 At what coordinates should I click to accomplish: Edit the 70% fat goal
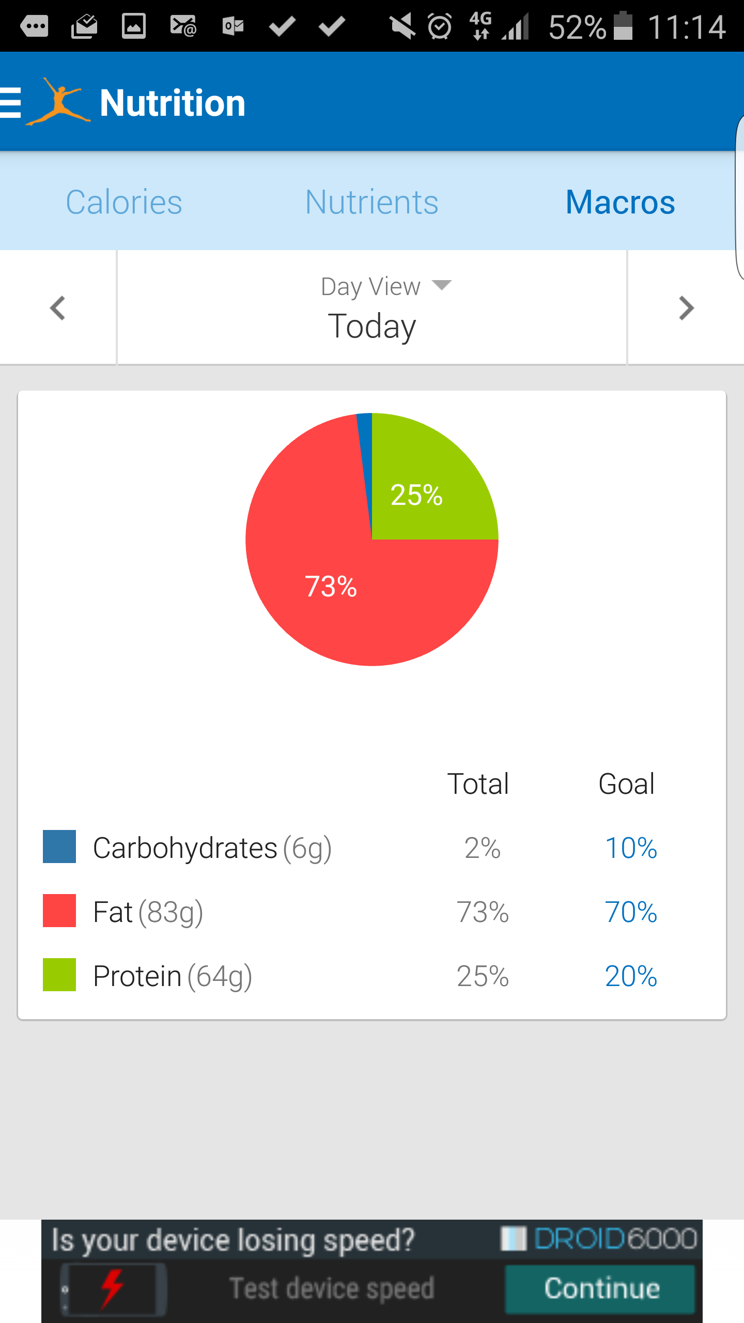click(x=630, y=912)
